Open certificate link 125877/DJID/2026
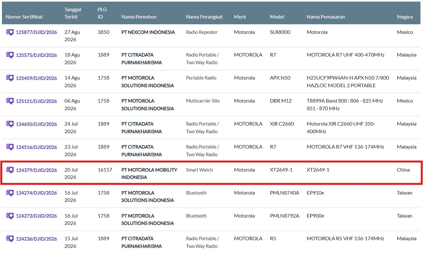The width and height of the screenshot is (423, 253). click(36, 32)
